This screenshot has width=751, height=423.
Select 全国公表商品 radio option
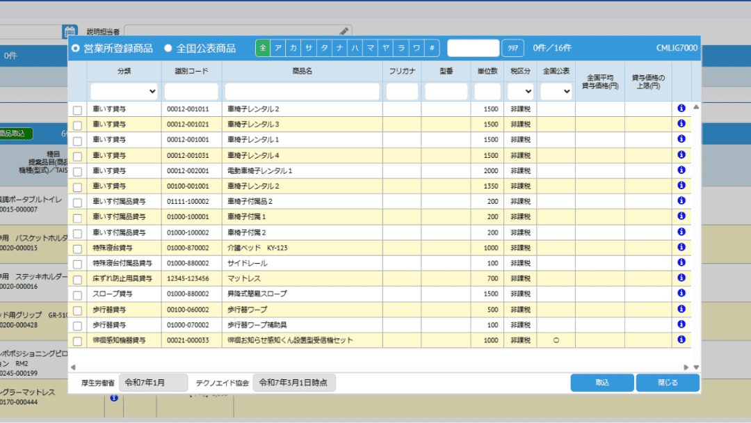168,49
